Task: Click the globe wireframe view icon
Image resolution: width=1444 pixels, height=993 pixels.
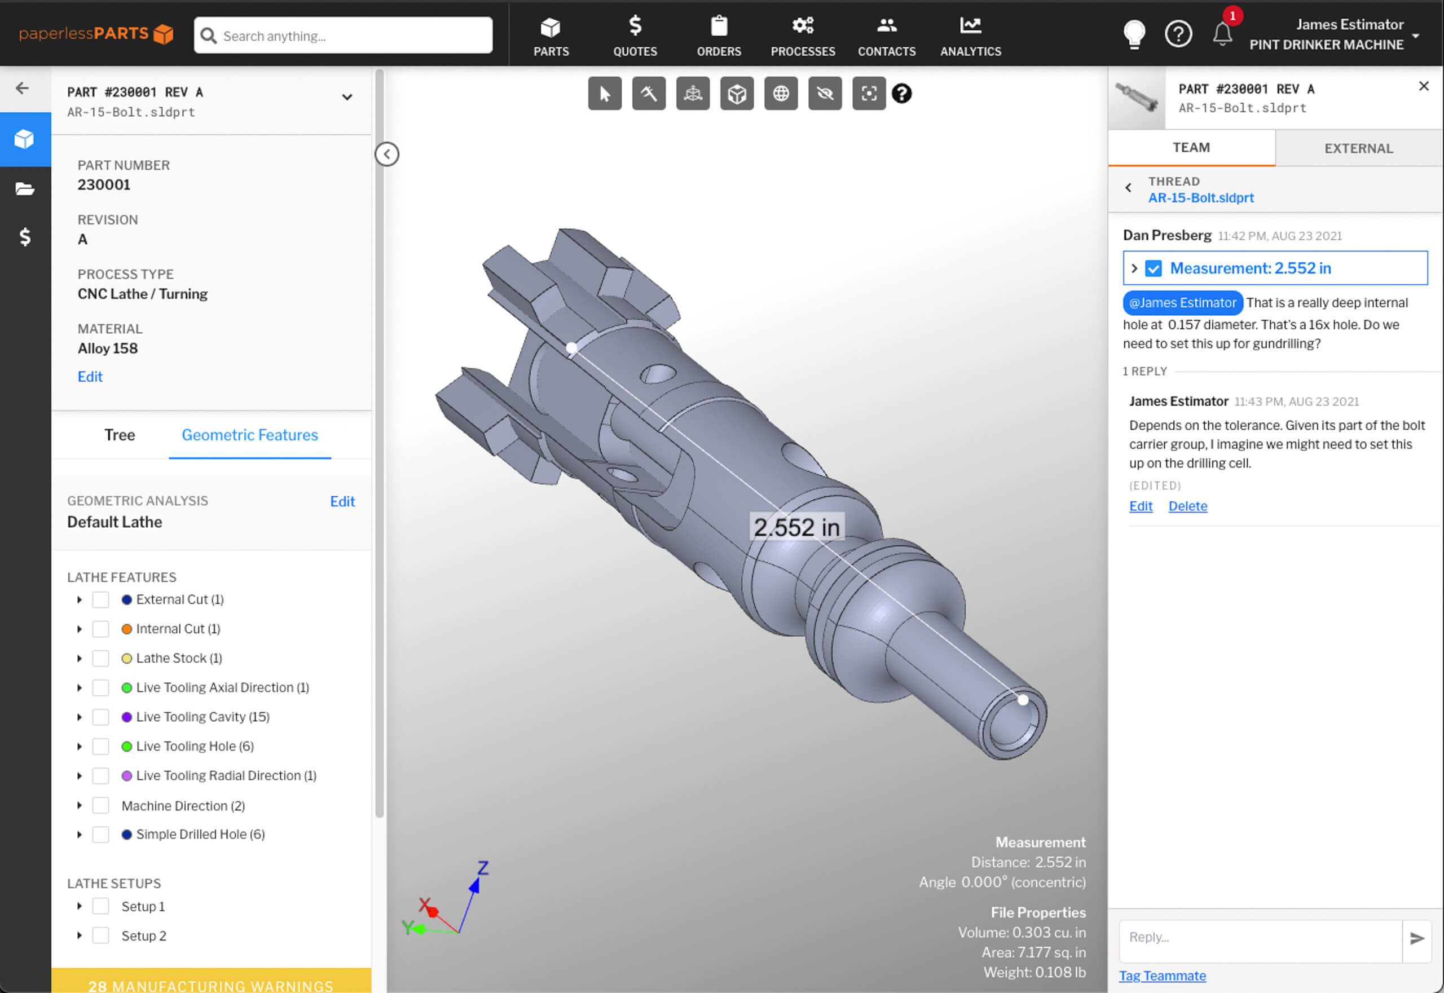Action: pyautogui.click(x=781, y=94)
